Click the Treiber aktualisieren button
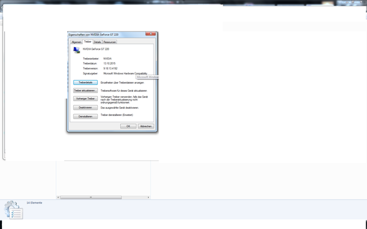 tap(85, 91)
